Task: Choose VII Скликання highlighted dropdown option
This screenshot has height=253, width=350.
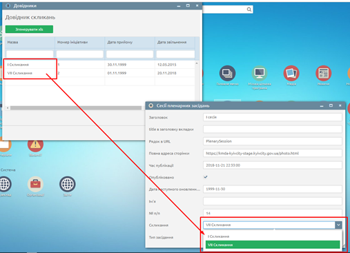Action: pyautogui.click(x=273, y=245)
